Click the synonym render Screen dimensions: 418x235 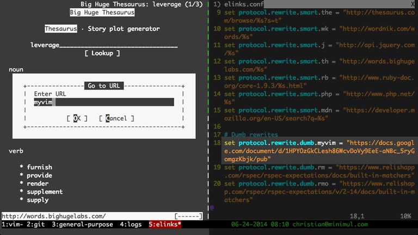[38, 183]
